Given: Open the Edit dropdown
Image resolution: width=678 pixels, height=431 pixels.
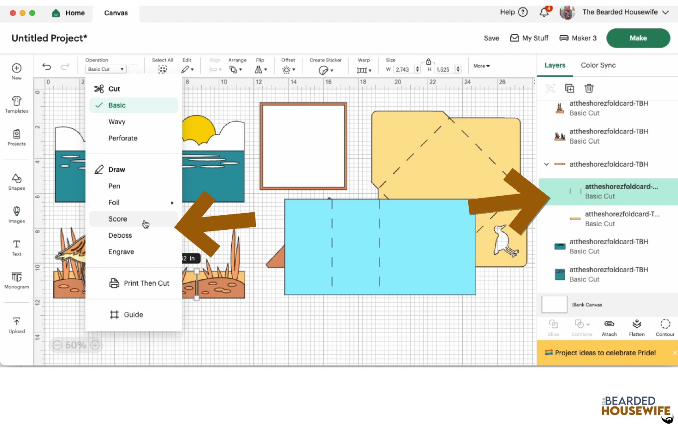Looking at the screenshot, I should click(187, 70).
